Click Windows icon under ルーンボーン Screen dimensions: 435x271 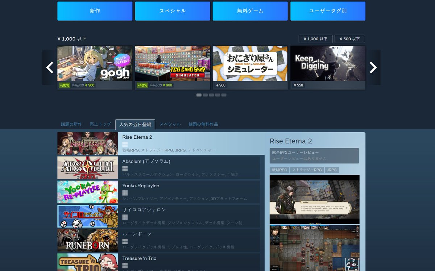[x=125, y=242]
